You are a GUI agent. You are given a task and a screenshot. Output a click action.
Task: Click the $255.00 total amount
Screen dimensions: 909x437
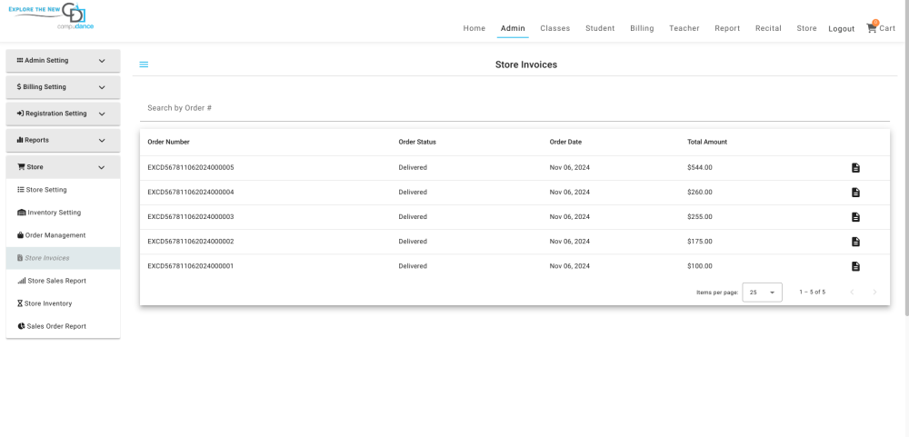(700, 217)
